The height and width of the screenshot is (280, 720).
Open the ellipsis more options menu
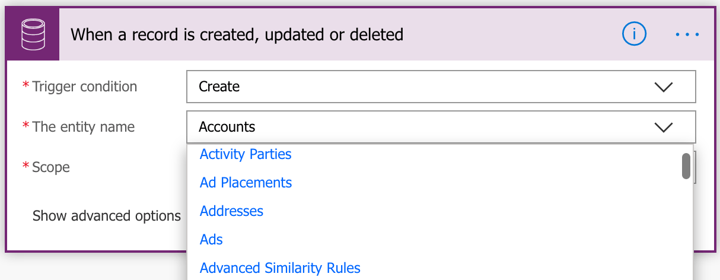(x=687, y=34)
